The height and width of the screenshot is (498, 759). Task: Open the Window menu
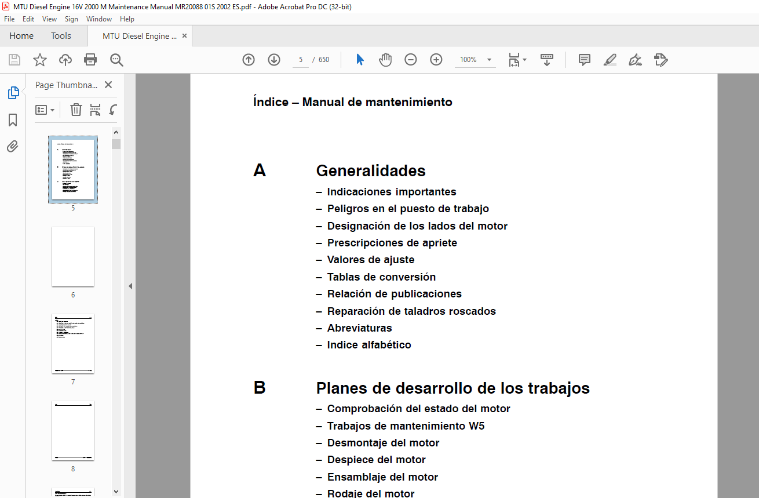[x=99, y=19]
